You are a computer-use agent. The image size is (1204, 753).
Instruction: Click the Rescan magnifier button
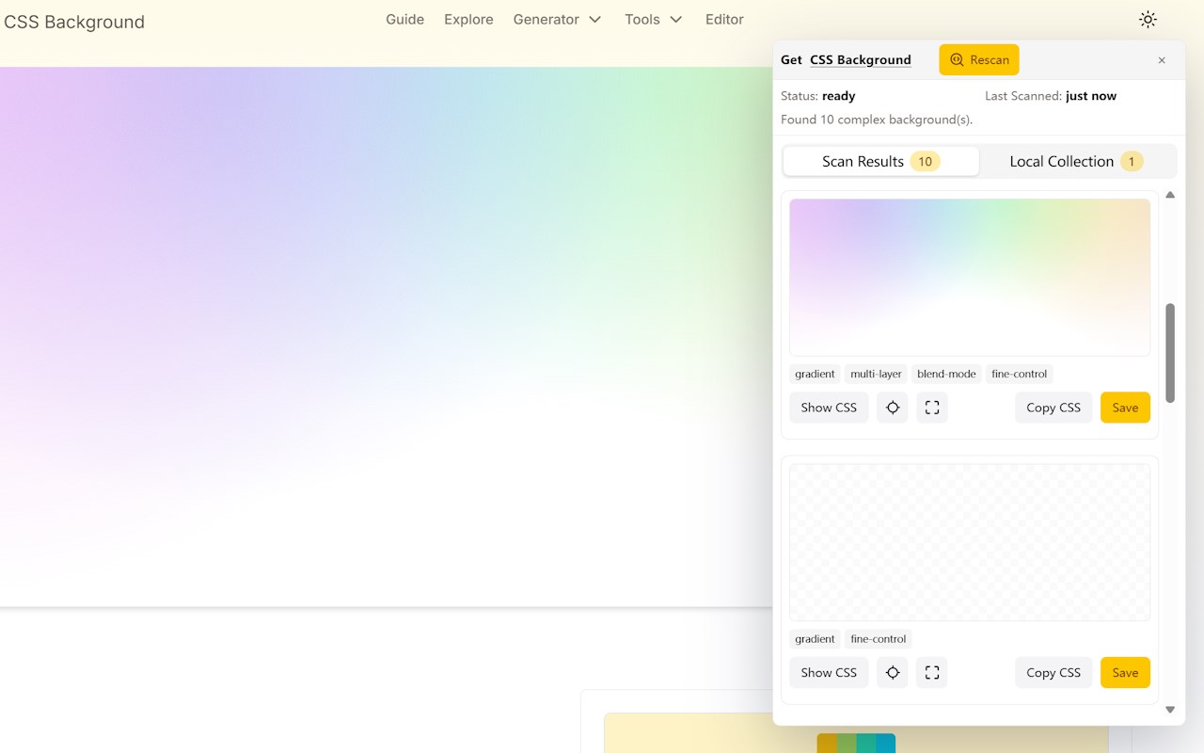click(x=978, y=59)
